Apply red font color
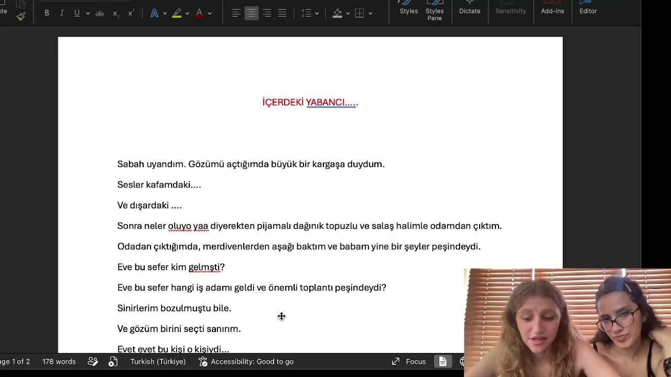 [x=199, y=13]
